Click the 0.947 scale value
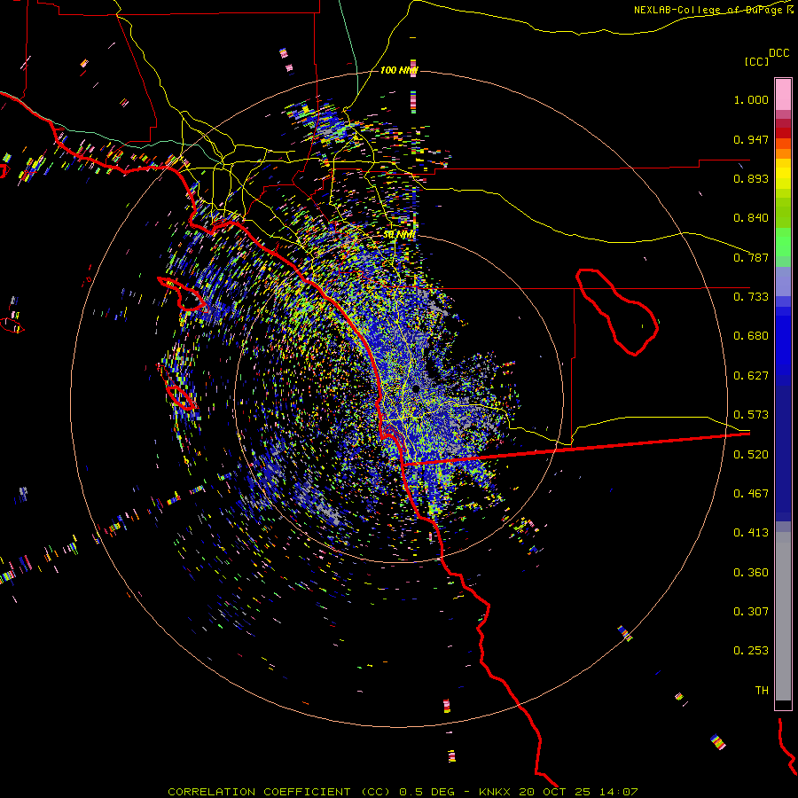 [x=751, y=139]
